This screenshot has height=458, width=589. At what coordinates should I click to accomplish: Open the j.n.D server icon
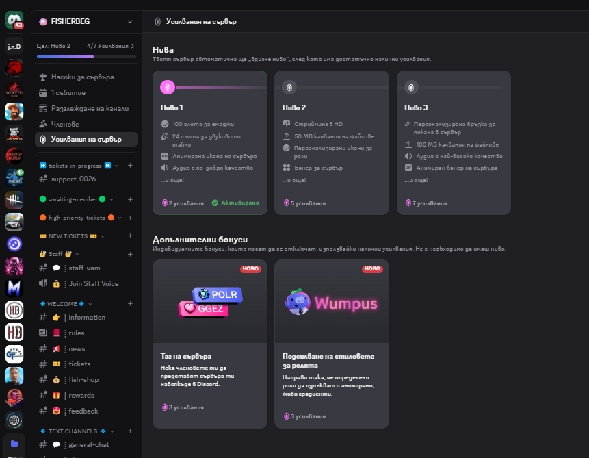14,47
